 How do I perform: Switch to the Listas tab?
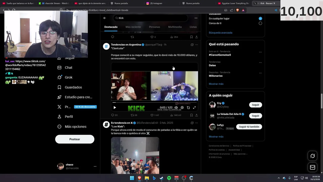[193, 27]
